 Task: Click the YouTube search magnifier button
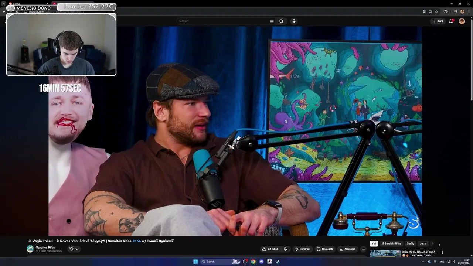click(x=281, y=21)
